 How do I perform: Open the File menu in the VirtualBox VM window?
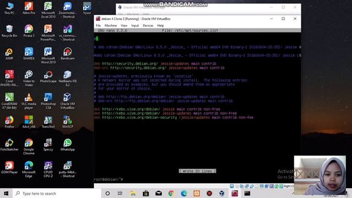[98, 26]
